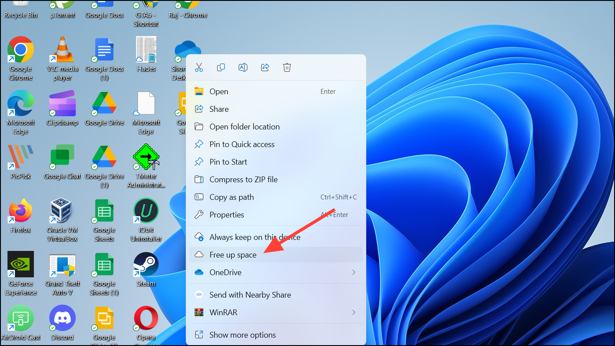This screenshot has width=615, height=346.
Task: Choose Compress to ZIP file
Action: 243,179
